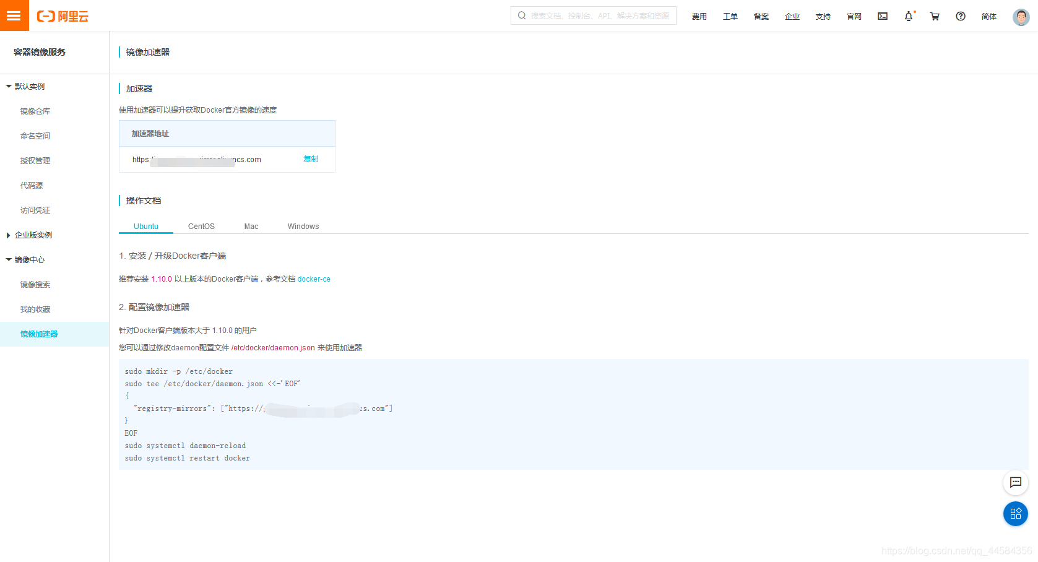Image resolution: width=1038 pixels, height=562 pixels.
Task: Open the blue apps shortcut floating button
Action: [1016, 514]
